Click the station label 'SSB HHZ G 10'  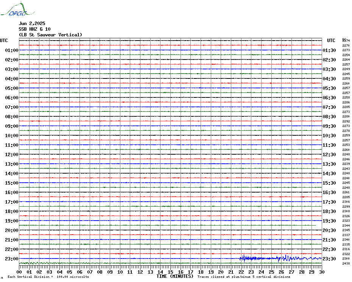pyautogui.click(x=34, y=29)
